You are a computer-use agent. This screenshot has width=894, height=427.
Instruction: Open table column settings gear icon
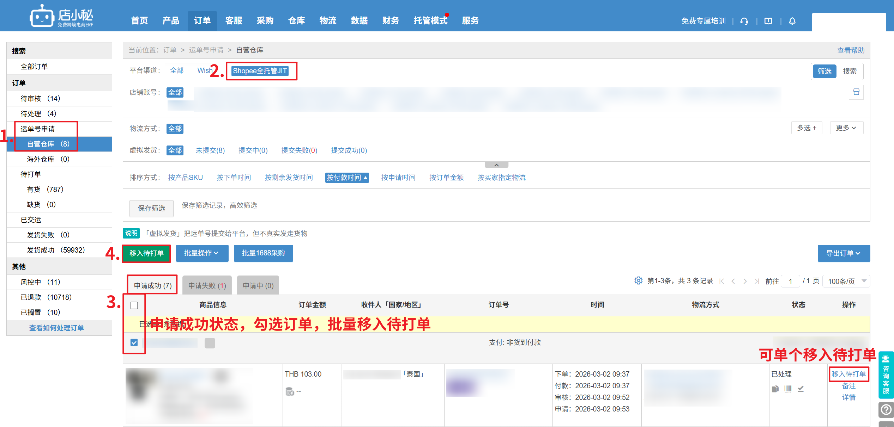click(x=638, y=281)
